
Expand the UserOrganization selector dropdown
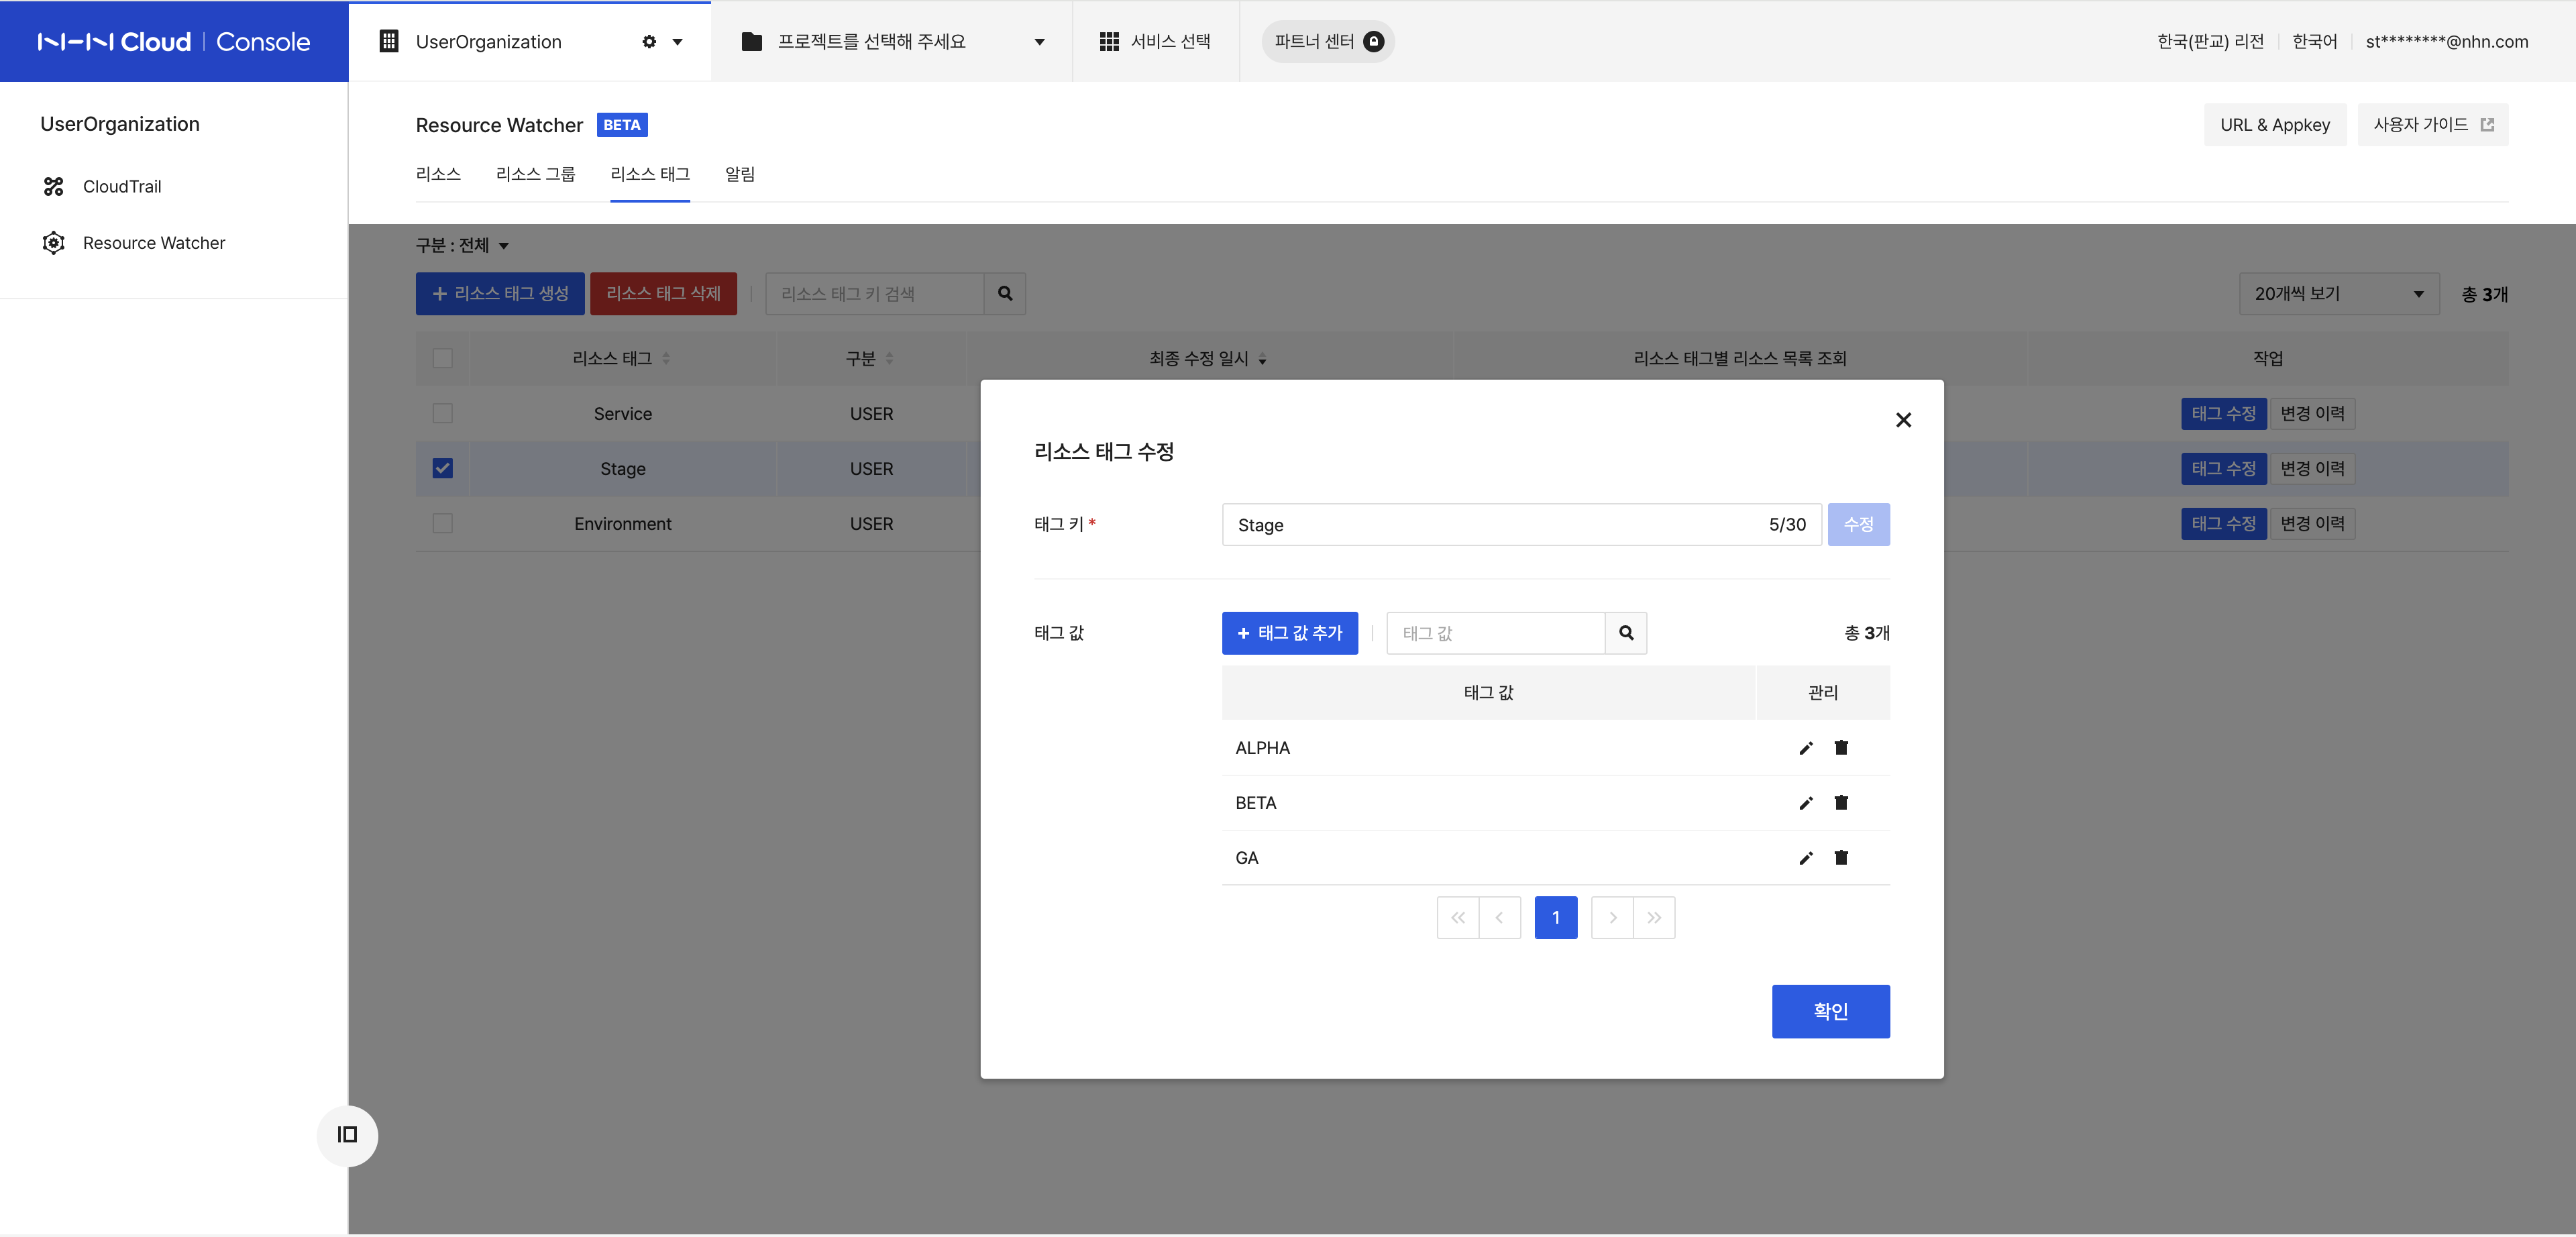pyautogui.click(x=677, y=42)
